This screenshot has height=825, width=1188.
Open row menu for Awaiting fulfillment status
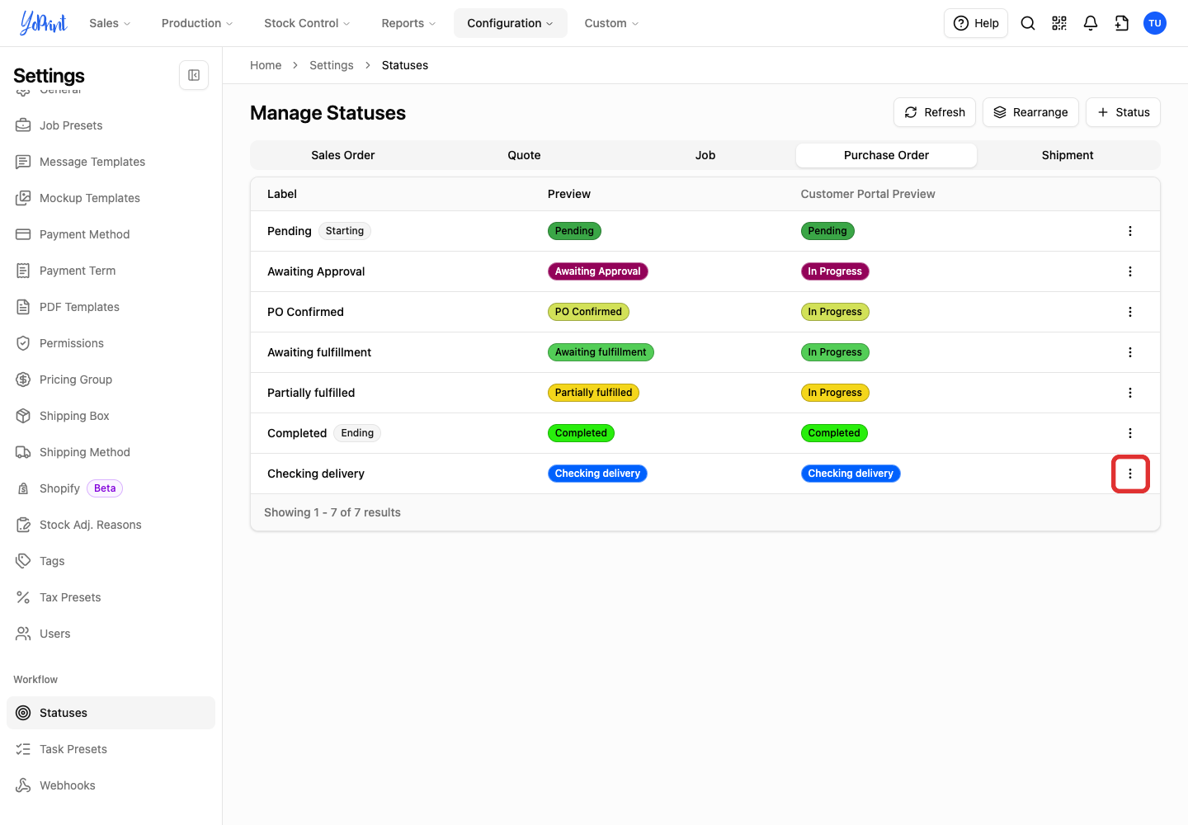1130,352
